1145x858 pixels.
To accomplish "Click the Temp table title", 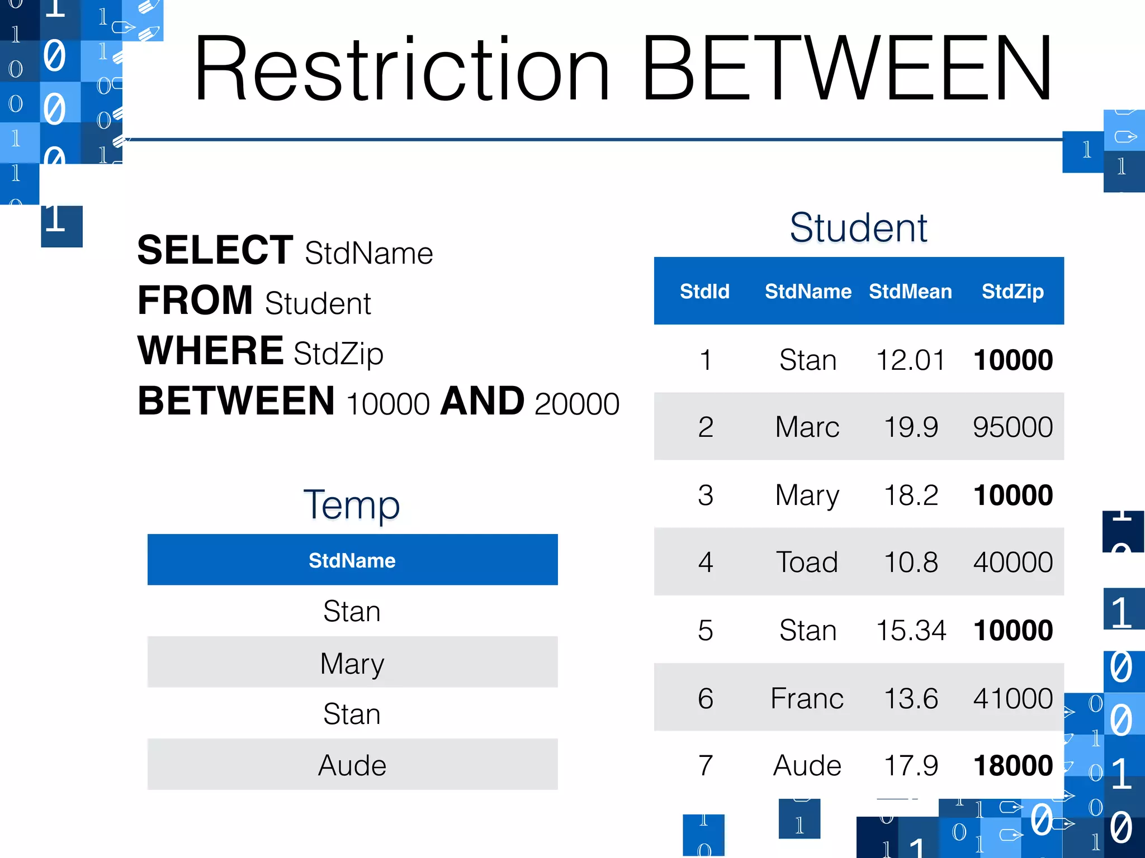I will click(352, 505).
